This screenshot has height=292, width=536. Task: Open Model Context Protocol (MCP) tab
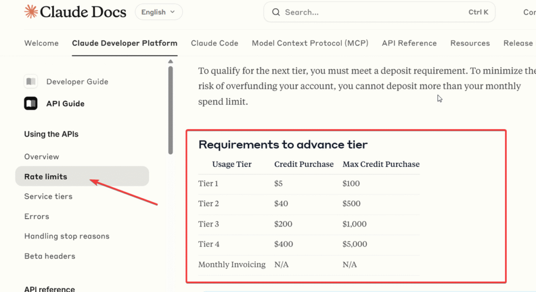(x=310, y=43)
